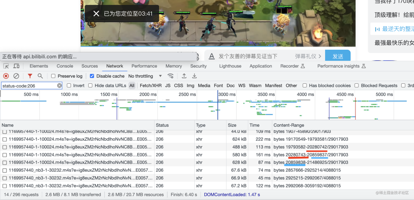
Task: Stop recording network log
Action: 6,76
